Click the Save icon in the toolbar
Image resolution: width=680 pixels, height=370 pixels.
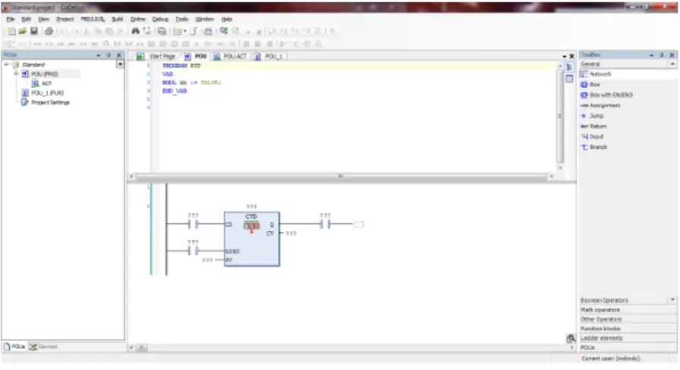click(x=34, y=31)
